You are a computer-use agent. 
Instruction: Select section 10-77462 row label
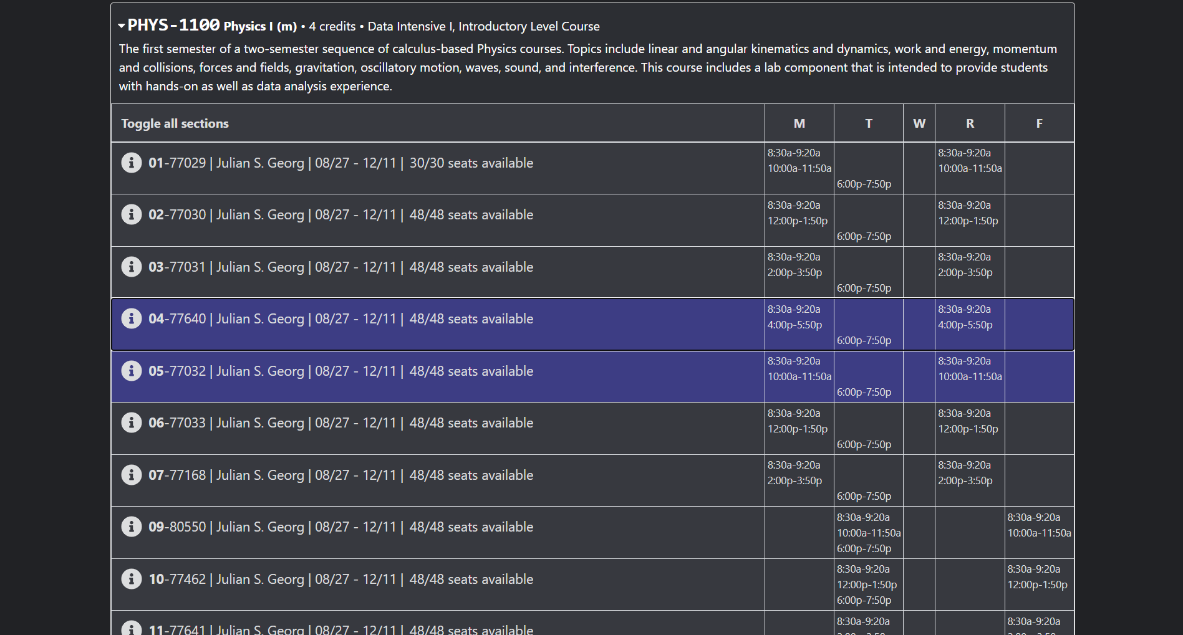click(x=340, y=579)
